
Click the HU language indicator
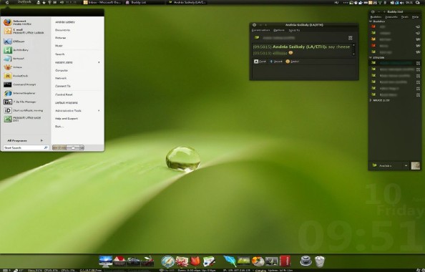(336, 2)
